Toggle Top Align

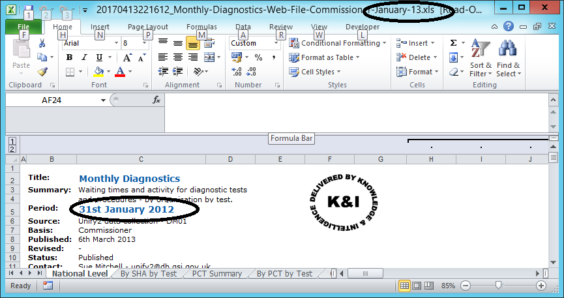(x=163, y=43)
